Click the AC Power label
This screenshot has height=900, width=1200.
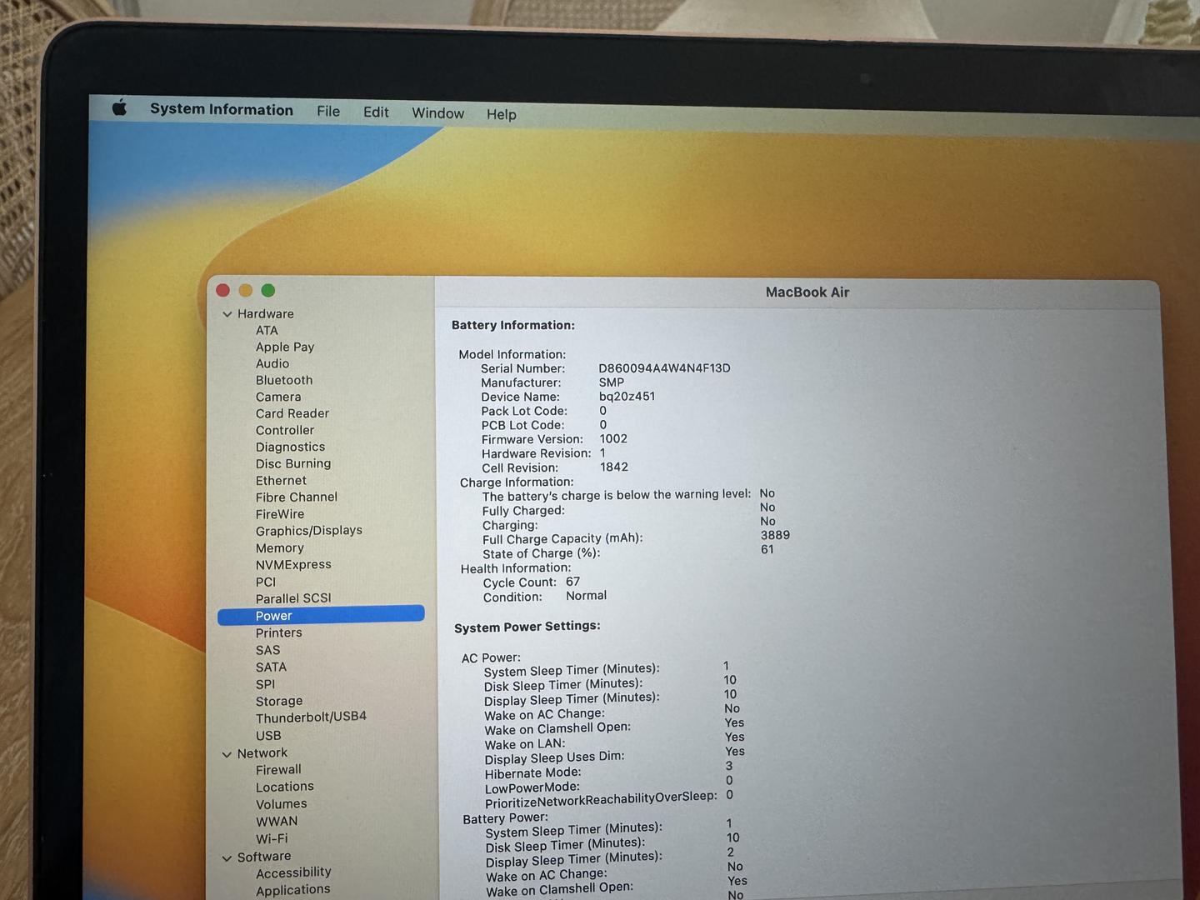[491, 657]
